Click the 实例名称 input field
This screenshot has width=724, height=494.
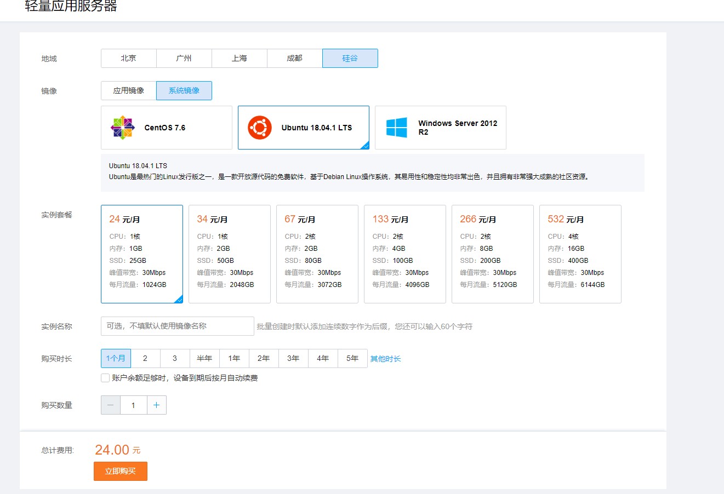(176, 326)
